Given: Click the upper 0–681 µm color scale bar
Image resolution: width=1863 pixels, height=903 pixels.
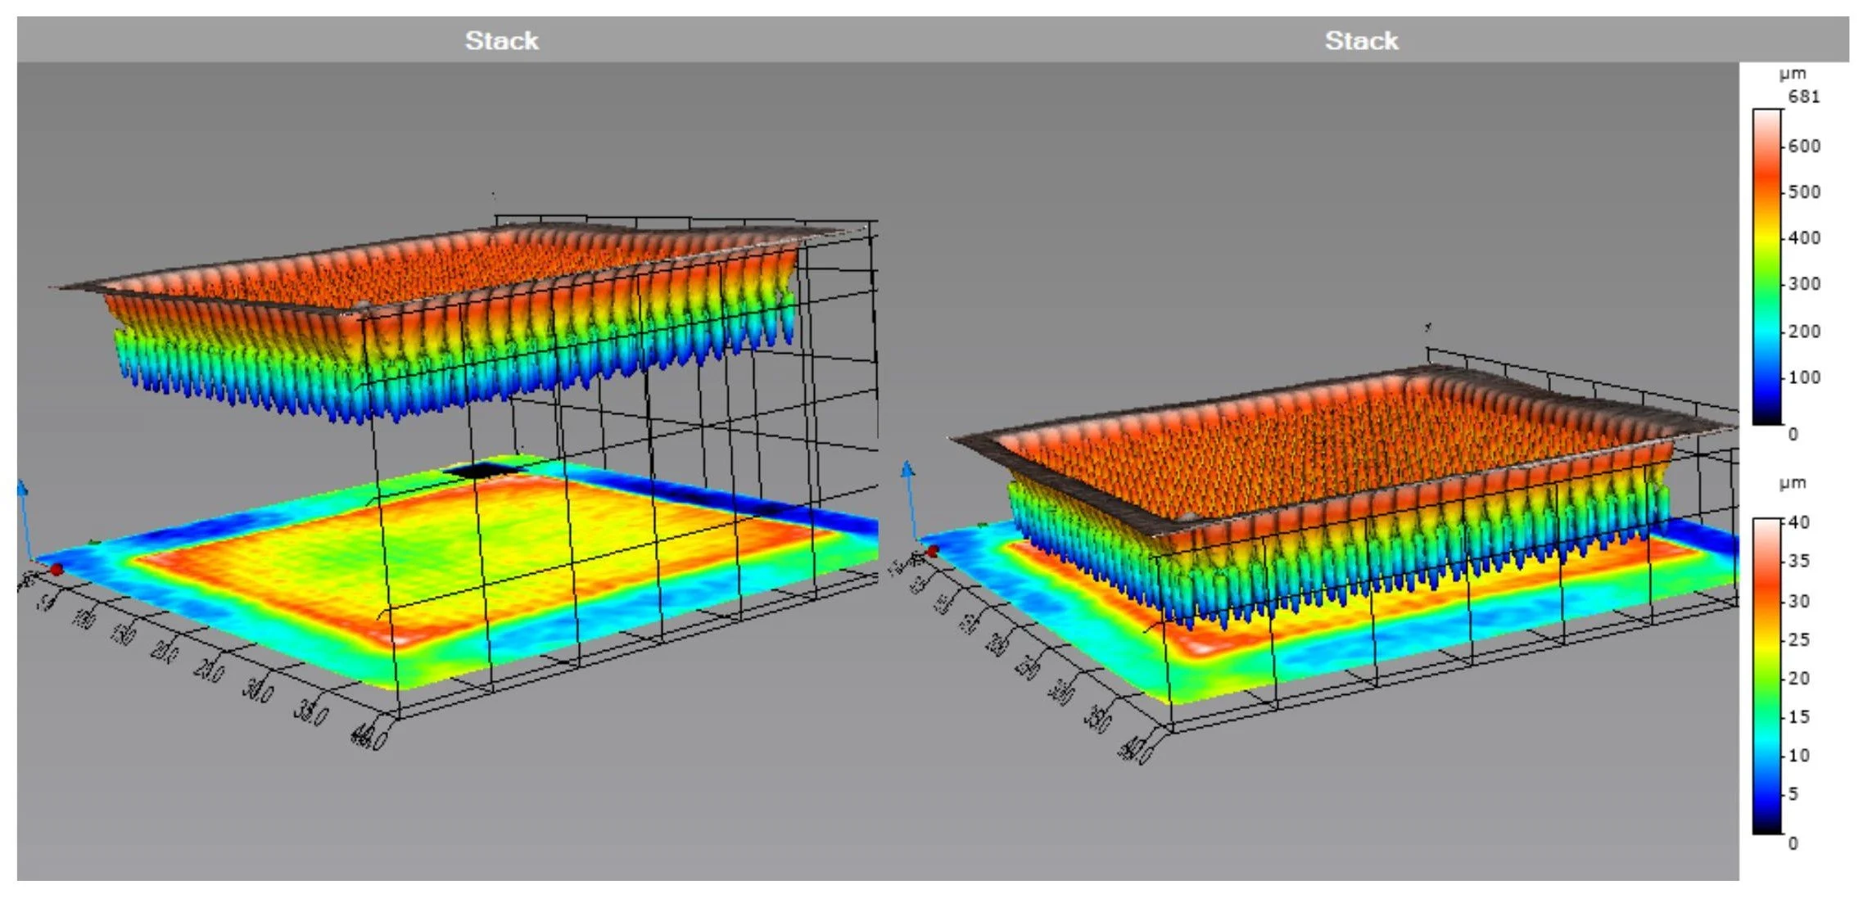Looking at the screenshot, I should tap(1766, 266).
